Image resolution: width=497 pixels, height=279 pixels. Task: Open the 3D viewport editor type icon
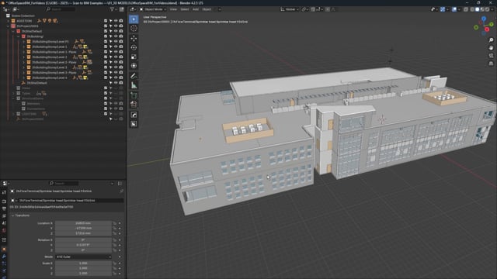point(133,9)
